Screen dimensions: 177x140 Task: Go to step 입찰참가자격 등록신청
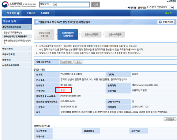[x=44, y=34]
